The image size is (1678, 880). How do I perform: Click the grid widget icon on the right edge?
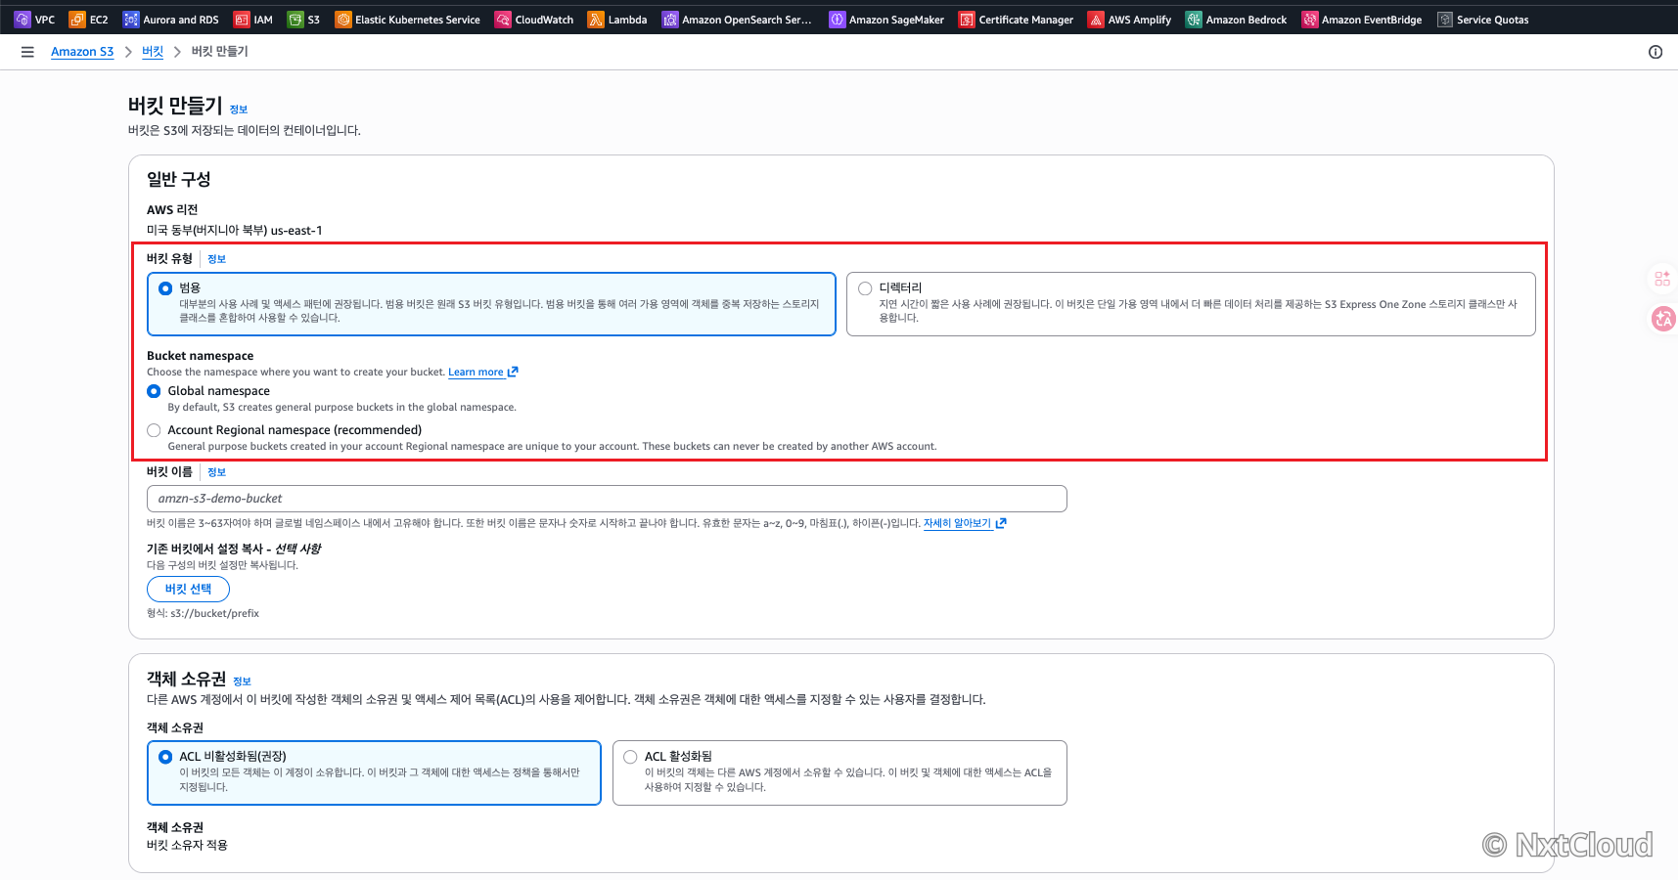(1662, 279)
